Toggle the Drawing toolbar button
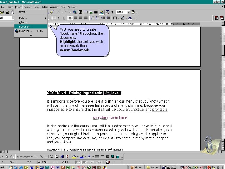The height and width of the screenshot is (169, 225). click(101, 12)
